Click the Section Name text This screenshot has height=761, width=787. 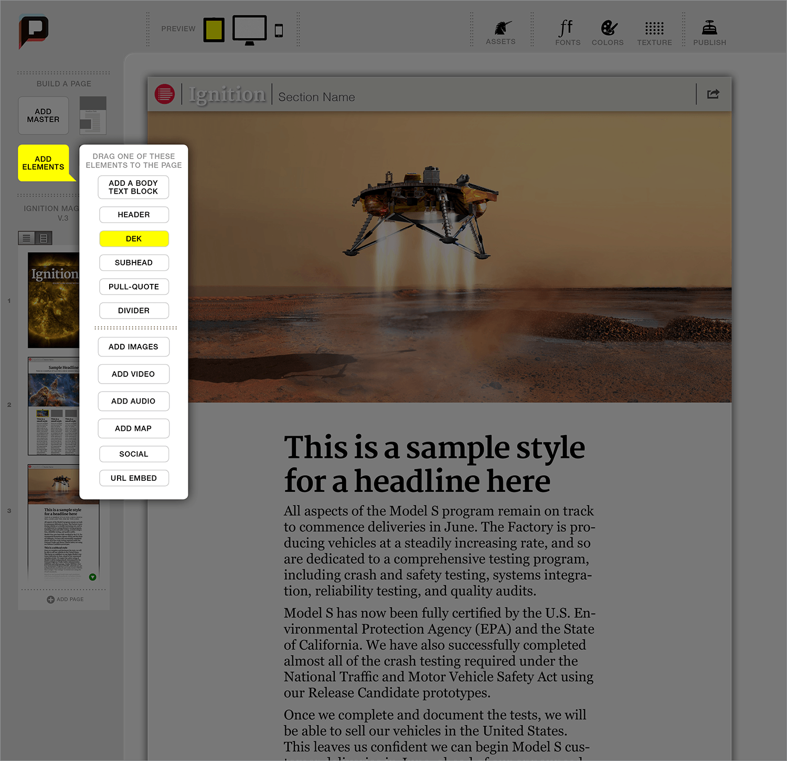pyautogui.click(x=316, y=97)
